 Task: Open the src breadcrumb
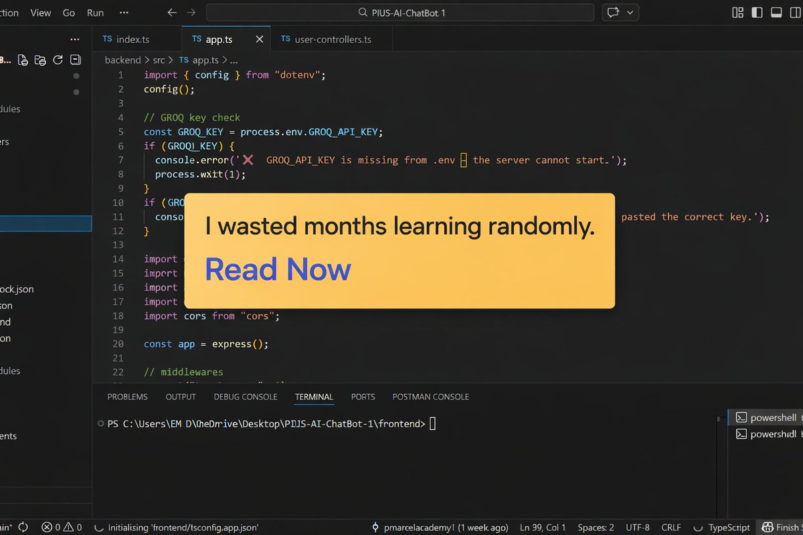[x=159, y=60]
